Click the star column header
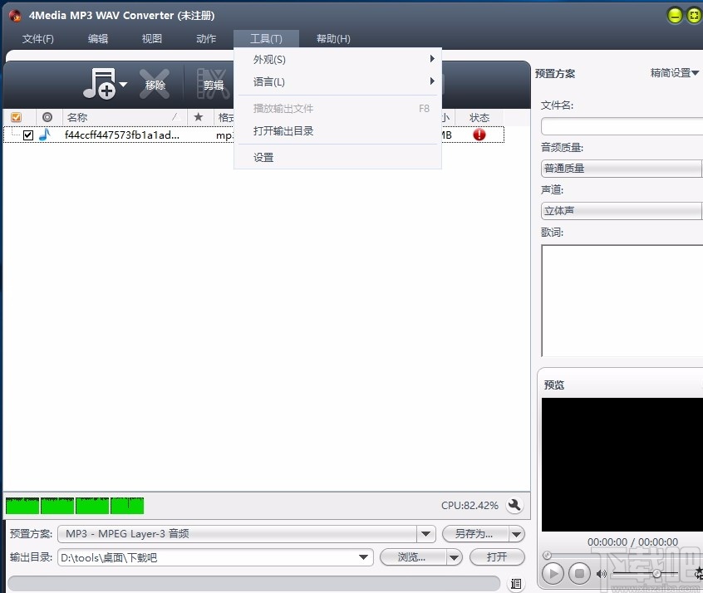This screenshot has width=703, height=593. 199,117
